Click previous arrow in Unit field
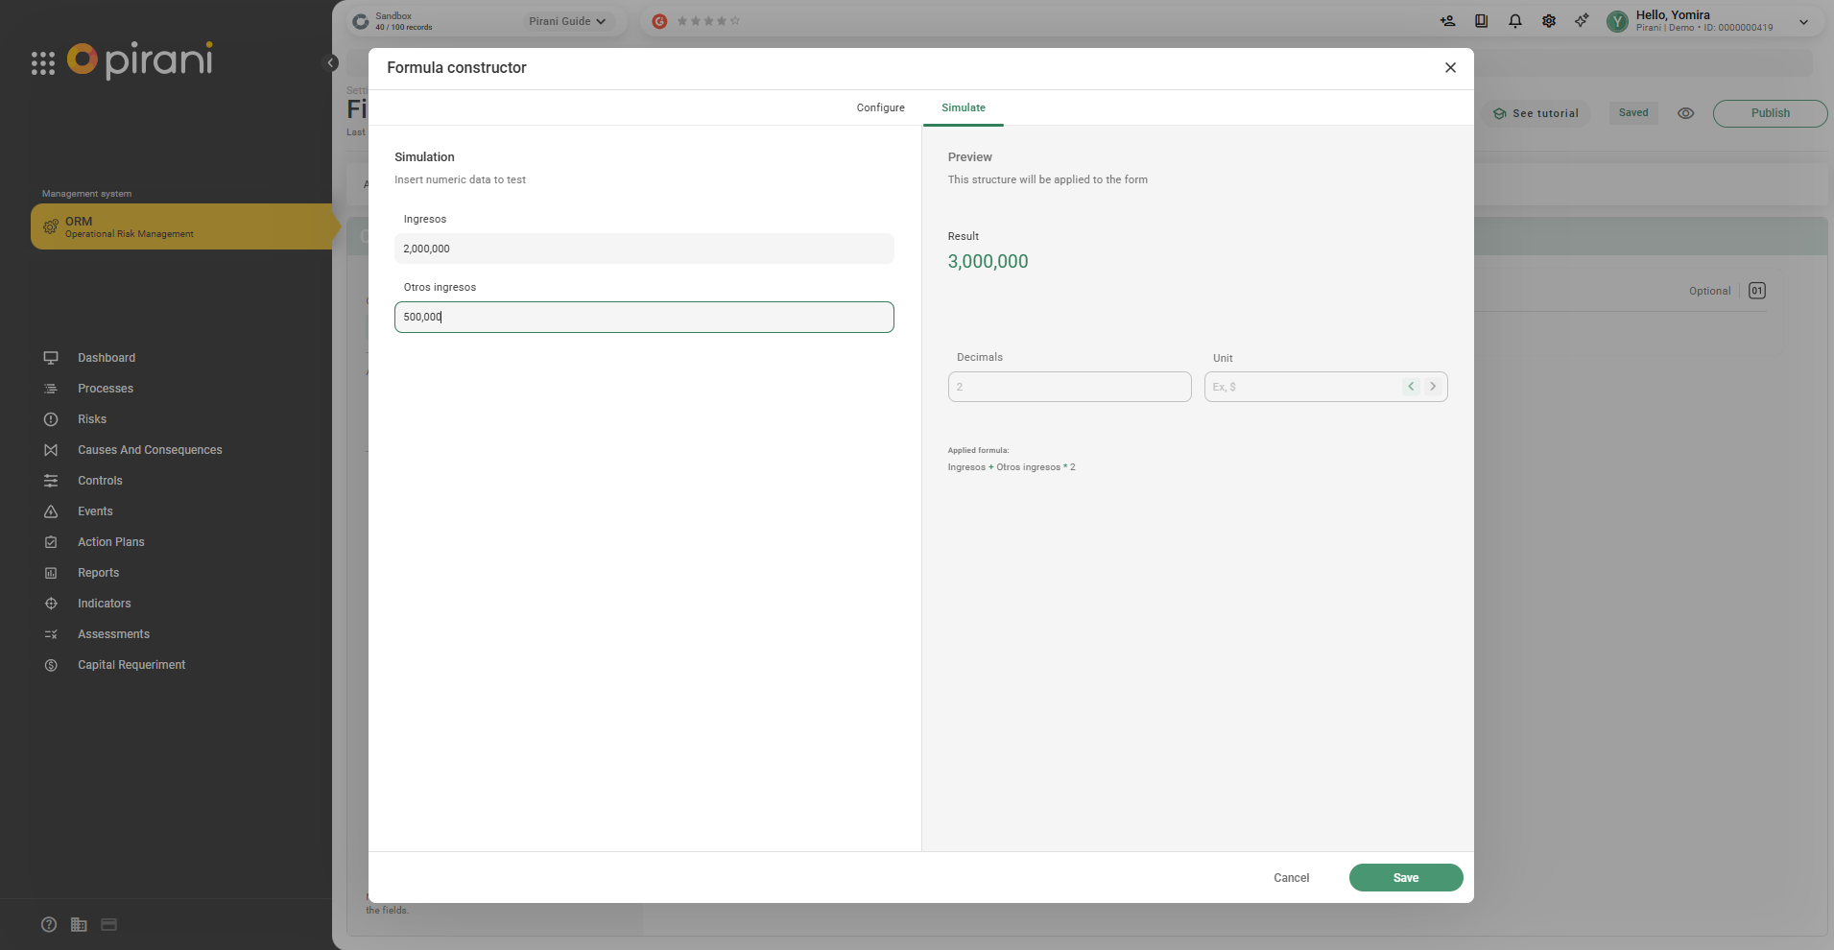Screen dimensions: 1834x950 pos(1411,387)
